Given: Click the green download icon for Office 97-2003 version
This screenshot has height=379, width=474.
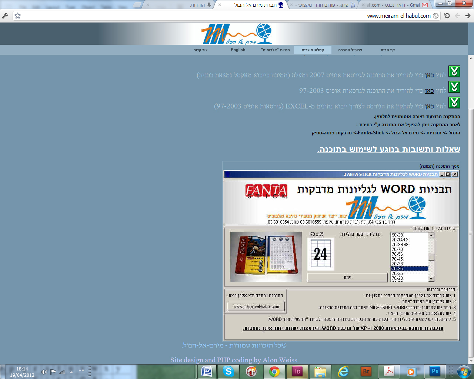Looking at the screenshot, I should [x=454, y=87].
